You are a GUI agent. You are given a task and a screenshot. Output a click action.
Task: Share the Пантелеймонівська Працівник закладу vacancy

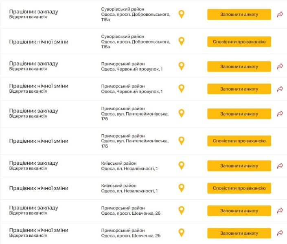coord(280,114)
